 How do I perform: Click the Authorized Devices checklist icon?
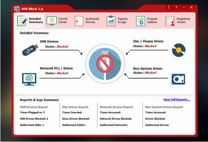click(79, 21)
